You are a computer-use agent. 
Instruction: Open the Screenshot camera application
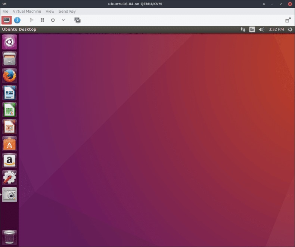click(x=9, y=195)
